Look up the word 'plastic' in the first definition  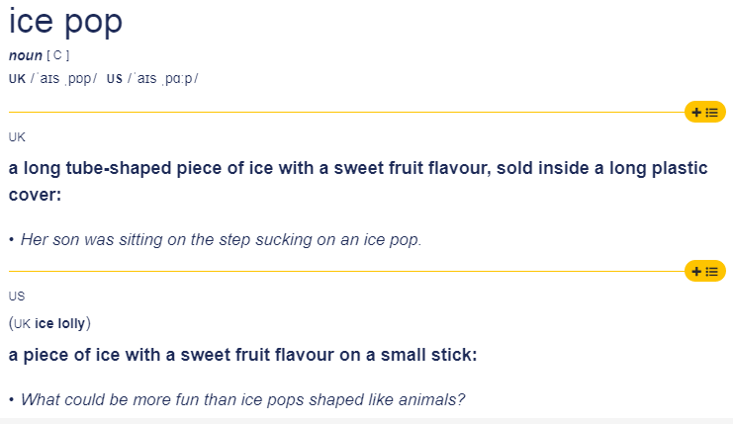[682, 168]
